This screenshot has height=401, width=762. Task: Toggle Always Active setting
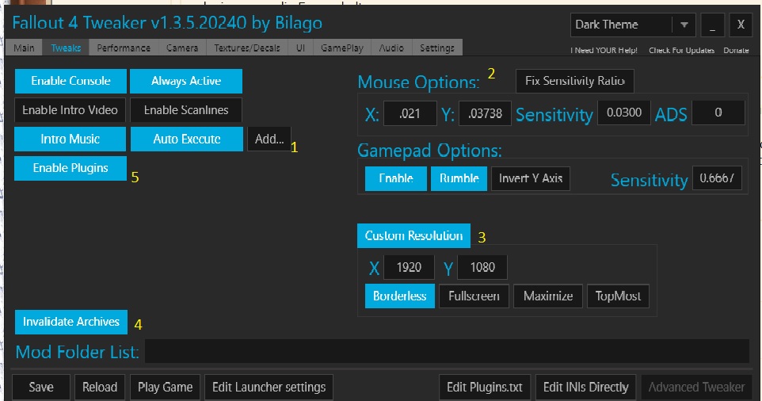coord(186,81)
